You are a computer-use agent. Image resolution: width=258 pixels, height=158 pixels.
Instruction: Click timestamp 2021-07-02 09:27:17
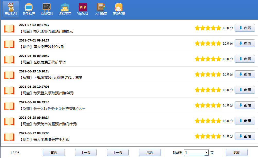pos(34,25)
